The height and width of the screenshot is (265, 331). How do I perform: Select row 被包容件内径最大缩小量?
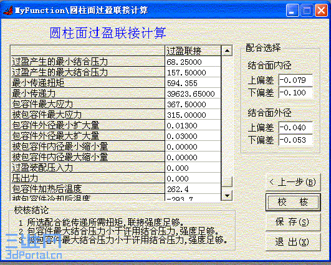click(116, 157)
